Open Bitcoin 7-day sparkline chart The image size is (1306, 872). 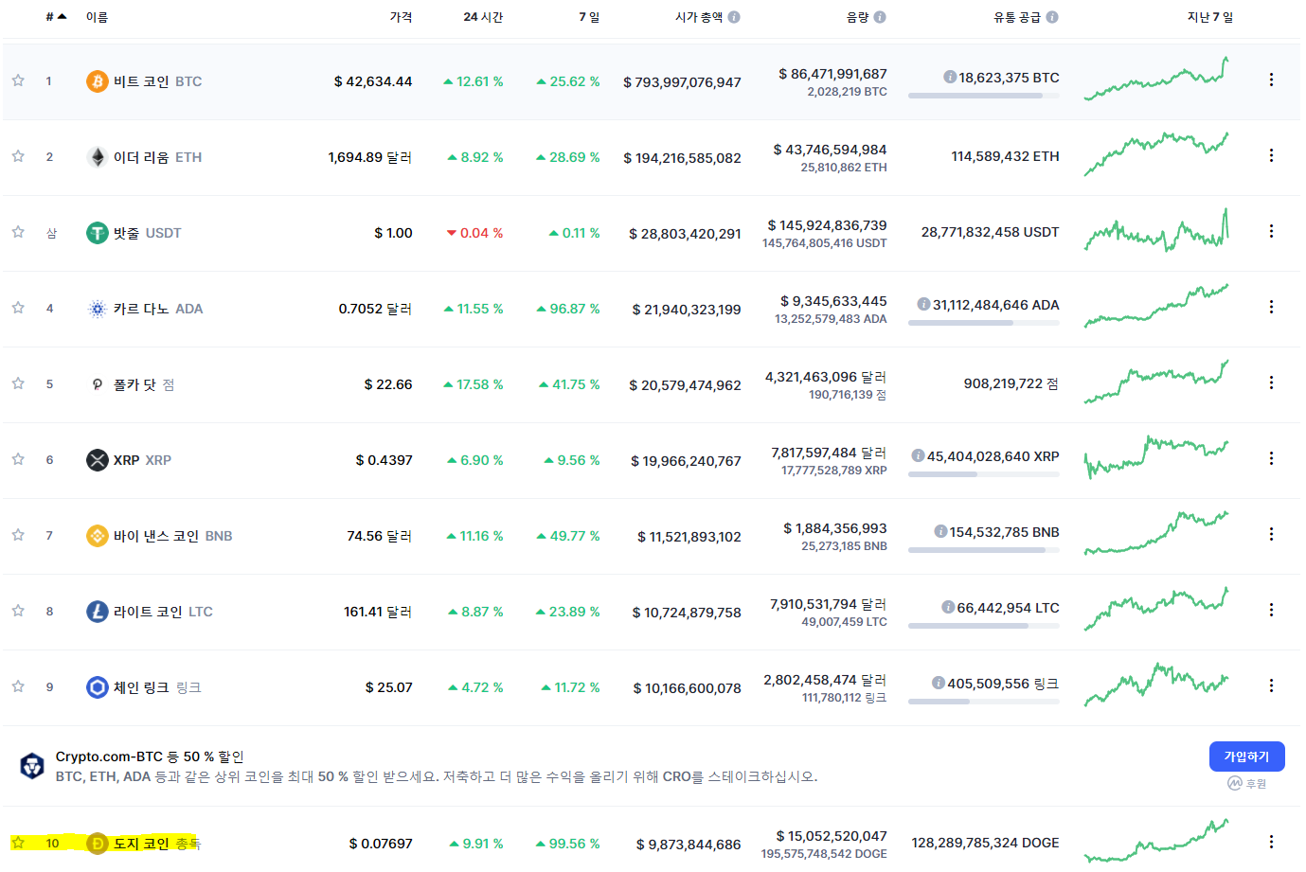pyautogui.click(x=1156, y=79)
